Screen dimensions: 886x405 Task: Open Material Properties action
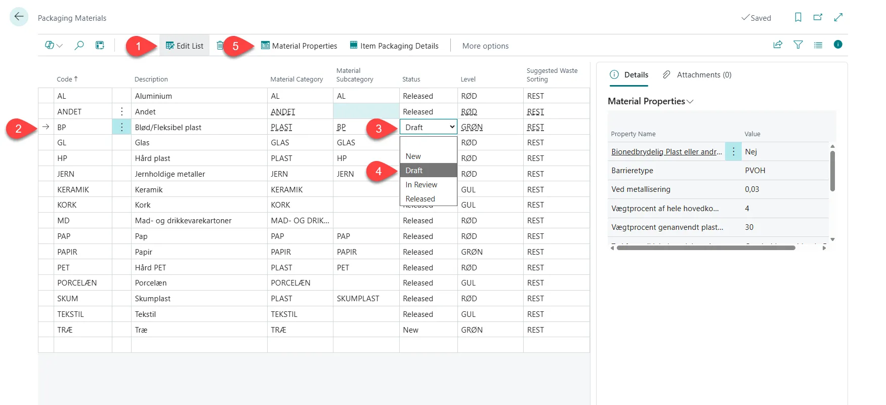[299, 46]
